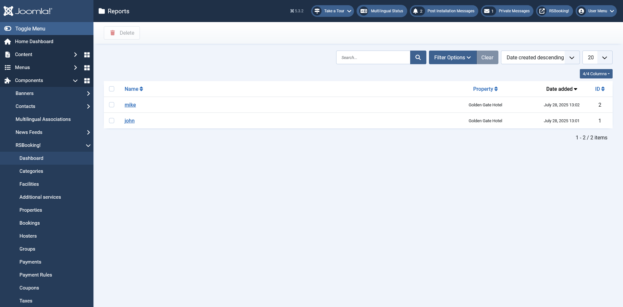Click Post Installation Messages label
Screen dimensions: 623x307
tap(451, 11)
